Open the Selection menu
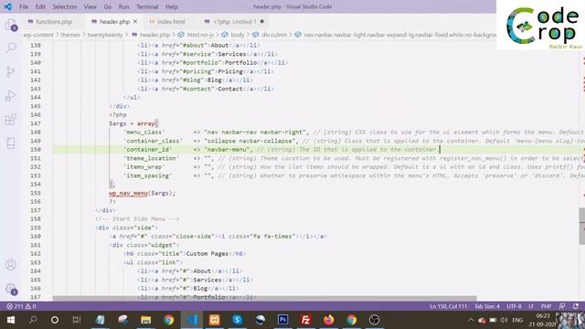Image resolution: width=585 pixels, height=329 pixels. 65,6
